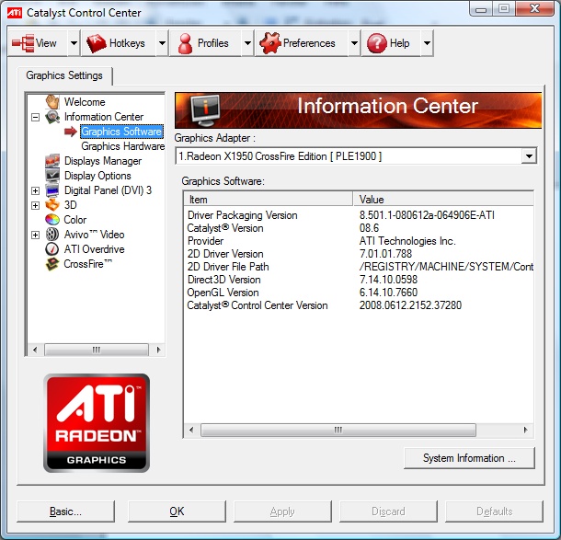Open the Hotkeys dropdown arrow
Image resolution: width=561 pixels, height=540 pixels.
click(162, 43)
